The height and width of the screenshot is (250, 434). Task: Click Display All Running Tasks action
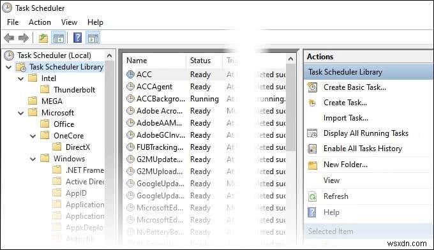pos(366,133)
